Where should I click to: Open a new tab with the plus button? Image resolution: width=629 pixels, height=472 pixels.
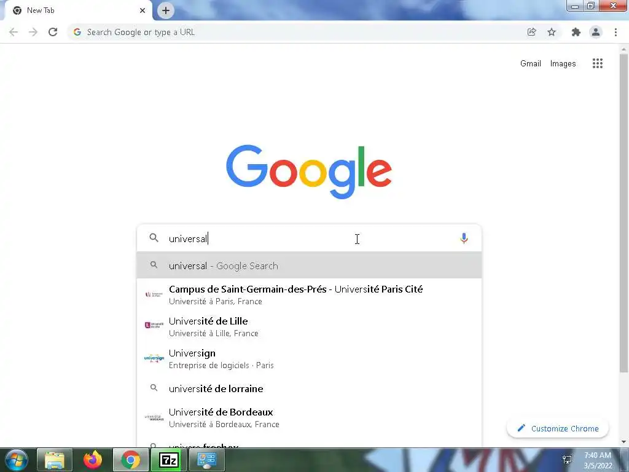click(166, 10)
